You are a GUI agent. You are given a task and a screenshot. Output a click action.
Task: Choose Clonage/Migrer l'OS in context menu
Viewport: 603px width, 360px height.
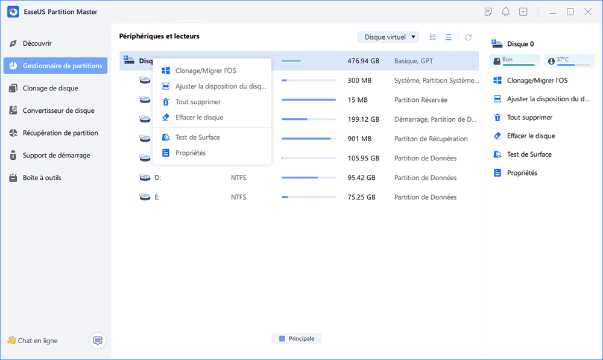212,71
